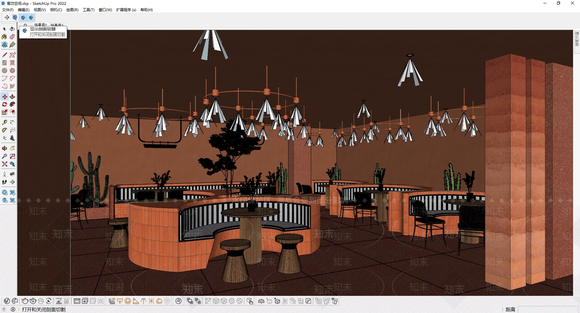This screenshot has height=313, width=580.
Task: Start V-Ray render with teapot icon
Action: coord(25,301)
